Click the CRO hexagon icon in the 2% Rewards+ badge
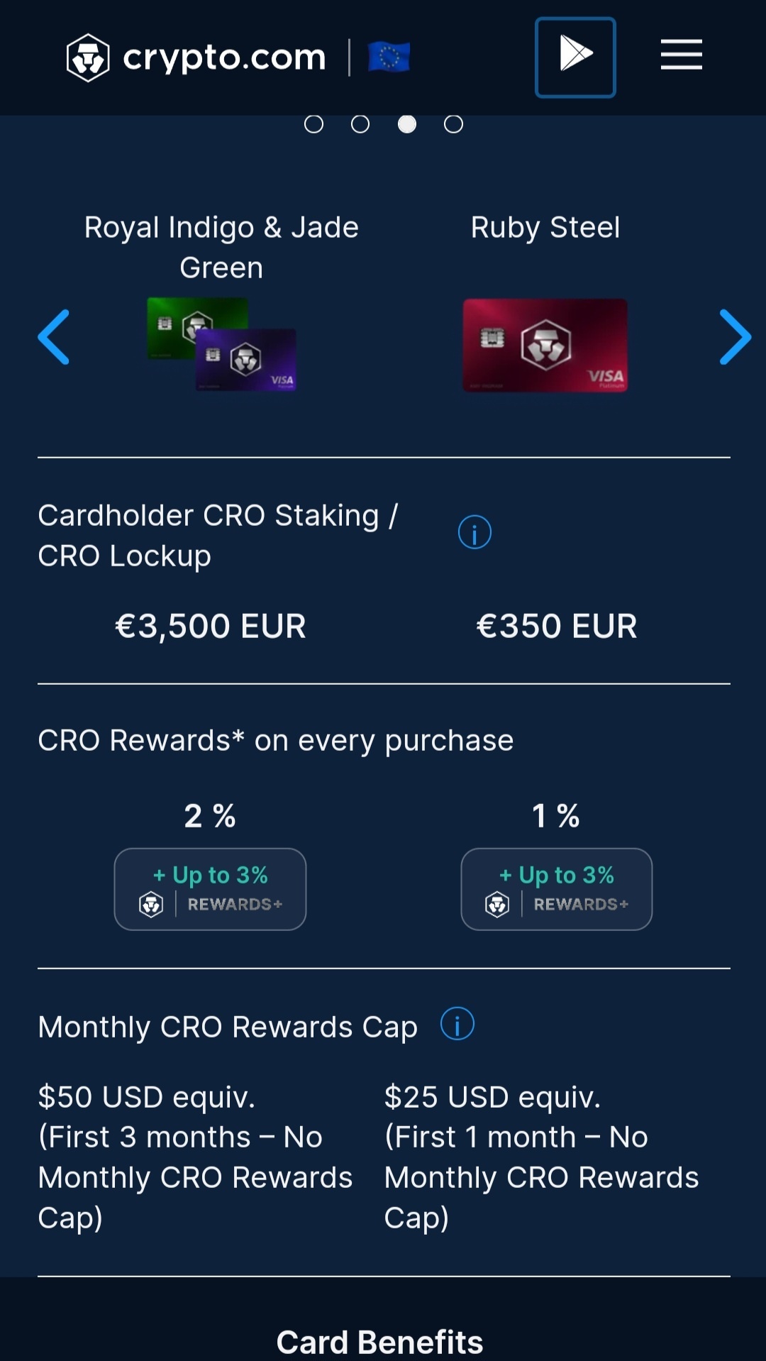766x1361 pixels. click(151, 903)
